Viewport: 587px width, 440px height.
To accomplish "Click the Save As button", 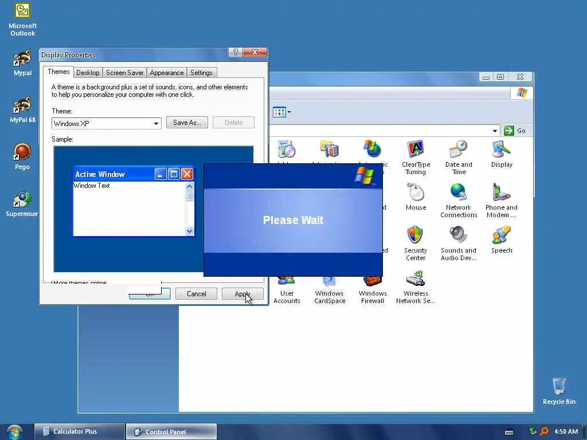I will click(x=187, y=123).
